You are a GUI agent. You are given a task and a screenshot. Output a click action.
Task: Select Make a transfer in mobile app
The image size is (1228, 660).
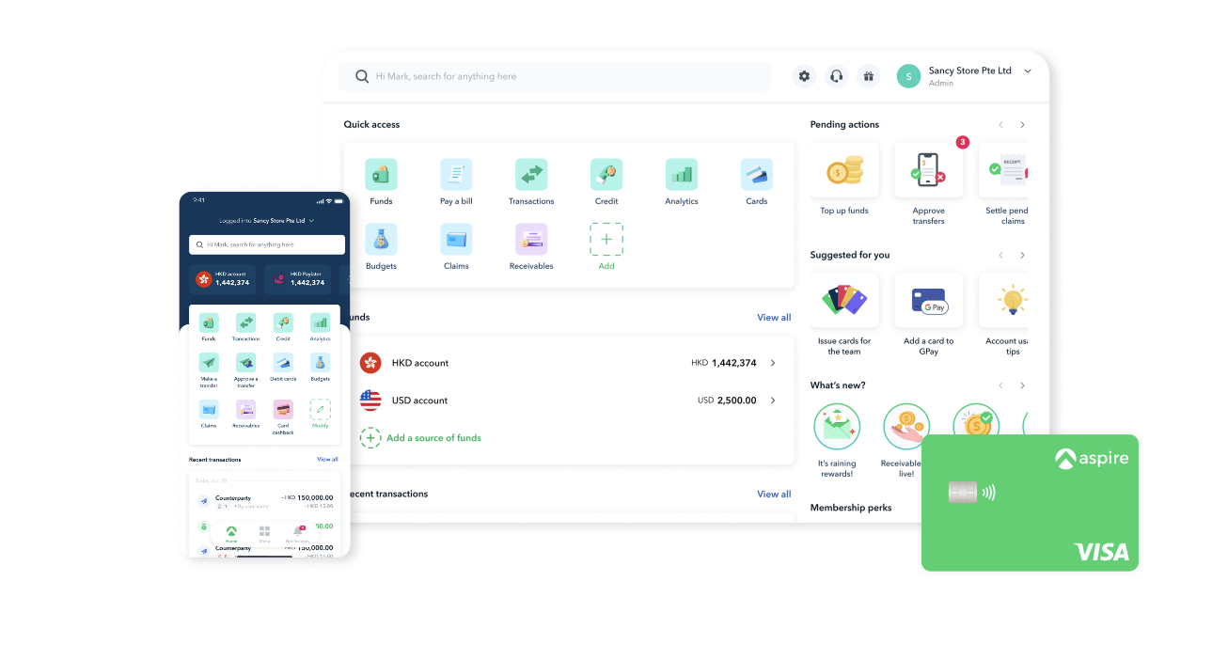[x=209, y=370]
